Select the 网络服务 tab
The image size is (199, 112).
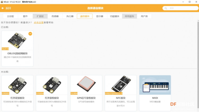pos(129,16)
